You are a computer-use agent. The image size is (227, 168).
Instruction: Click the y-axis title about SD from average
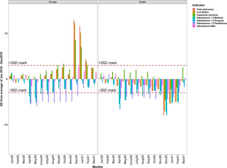point(2,79)
